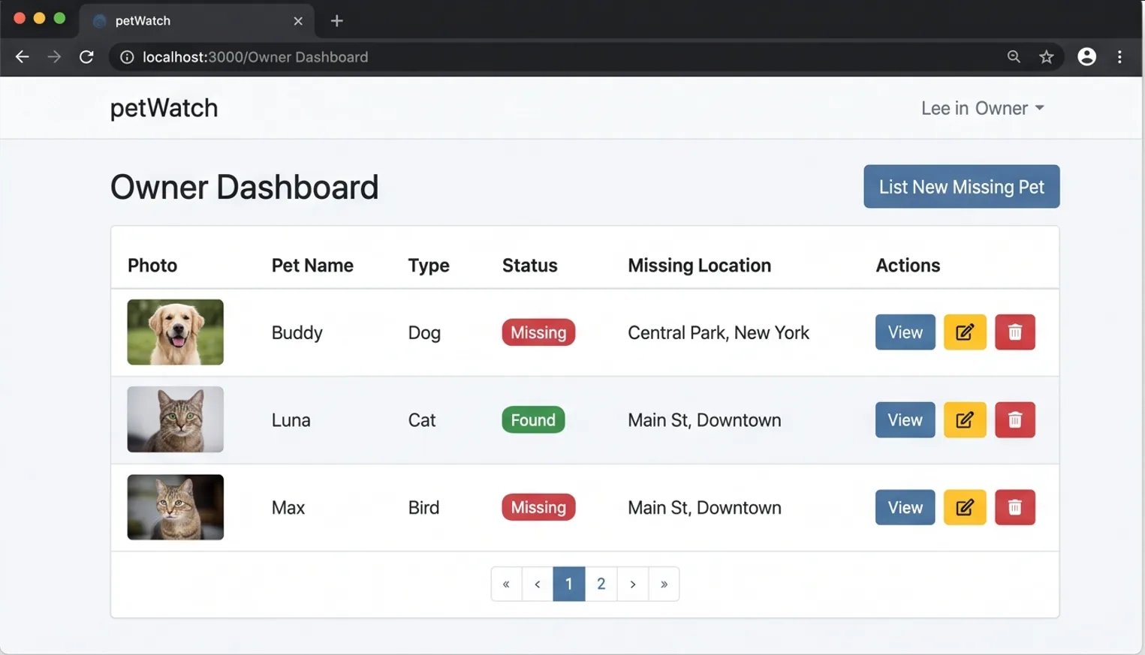Expand the Lee in Owner dropdown
The width and height of the screenshot is (1145, 655).
tap(982, 108)
